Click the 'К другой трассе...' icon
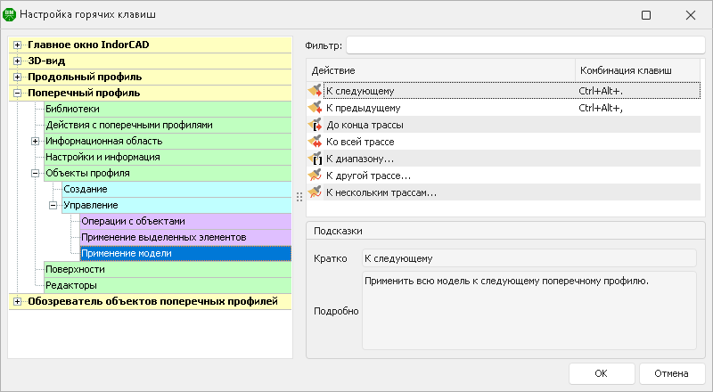Image resolution: width=713 pixels, height=392 pixels. [314, 176]
